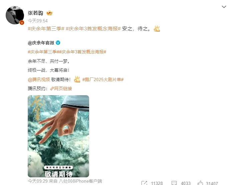
Task: Open #鹅厂2025大剧片单# hashtag
Action: pos(103,79)
